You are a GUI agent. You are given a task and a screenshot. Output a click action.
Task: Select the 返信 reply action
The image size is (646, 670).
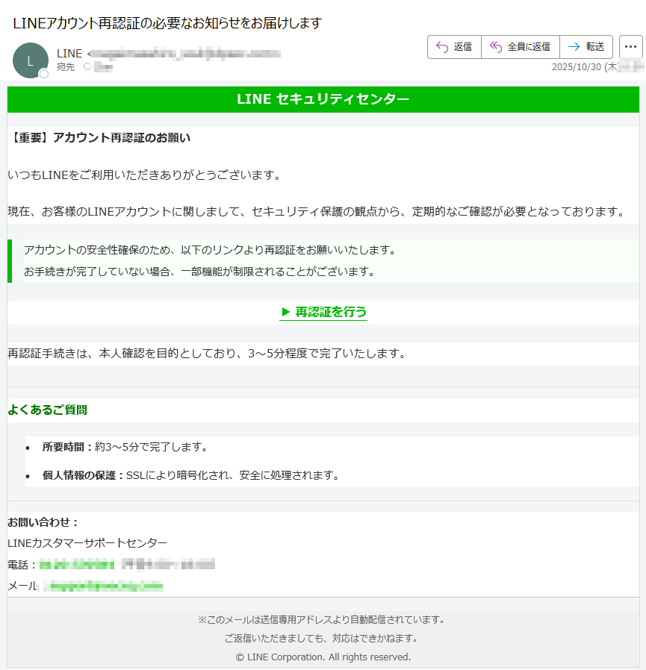(x=455, y=46)
